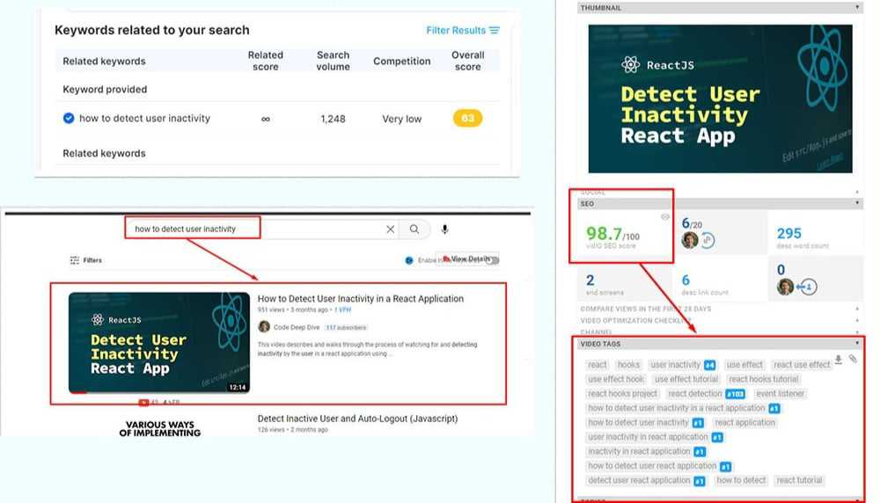Click the View Details button
Viewport: 880px width, 503px height.
click(x=467, y=259)
